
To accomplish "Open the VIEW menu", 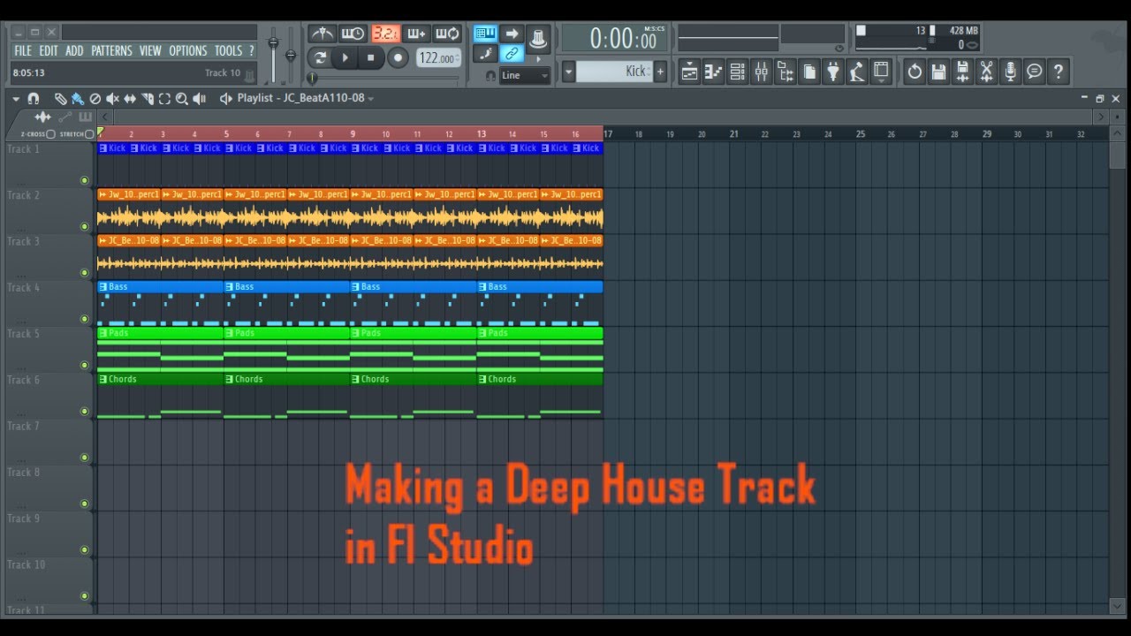I will coord(150,51).
